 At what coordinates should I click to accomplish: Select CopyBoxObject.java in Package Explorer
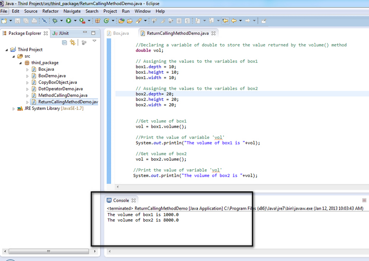[x=58, y=82]
